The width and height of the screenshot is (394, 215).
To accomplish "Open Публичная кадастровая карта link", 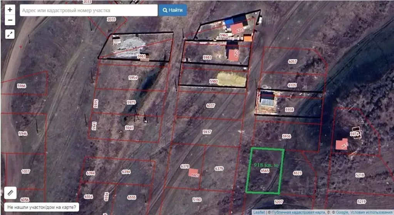I will coord(298,212).
